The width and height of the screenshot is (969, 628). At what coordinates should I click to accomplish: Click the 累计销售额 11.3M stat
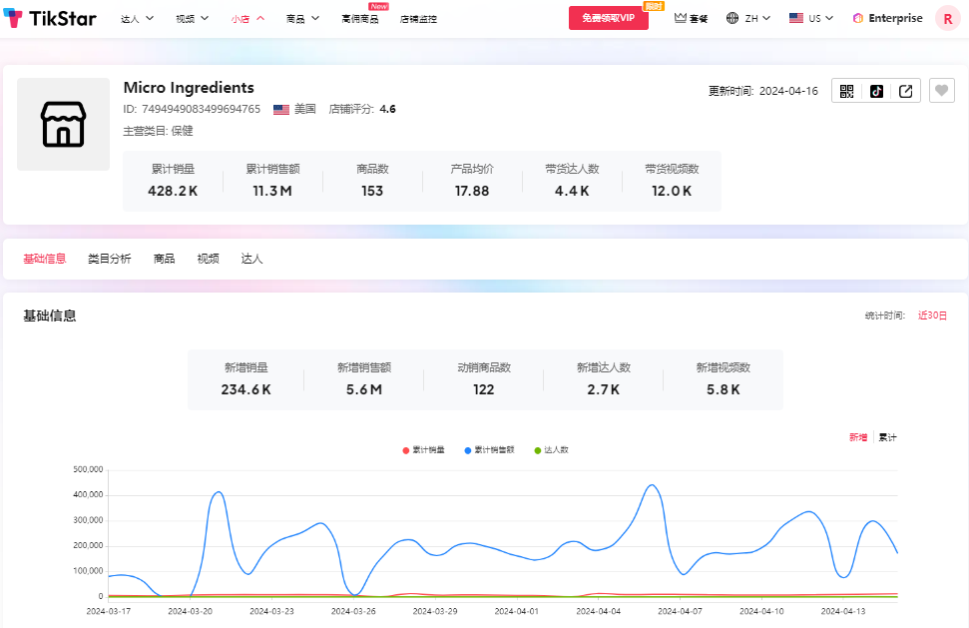click(x=272, y=181)
